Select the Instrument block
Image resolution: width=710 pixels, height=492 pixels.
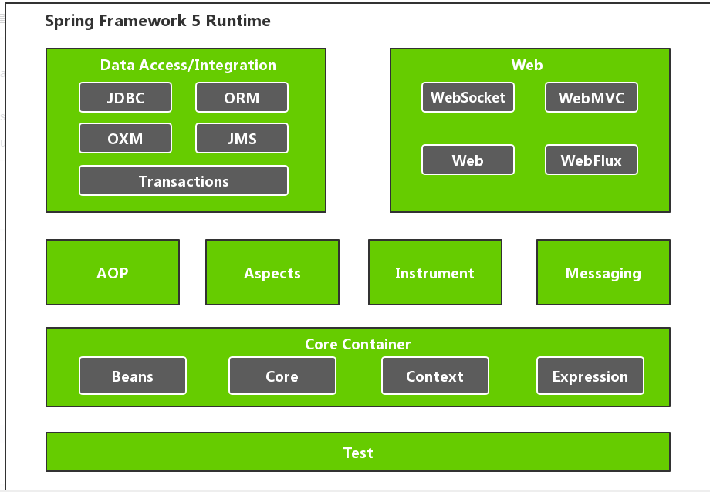pyautogui.click(x=435, y=272)
